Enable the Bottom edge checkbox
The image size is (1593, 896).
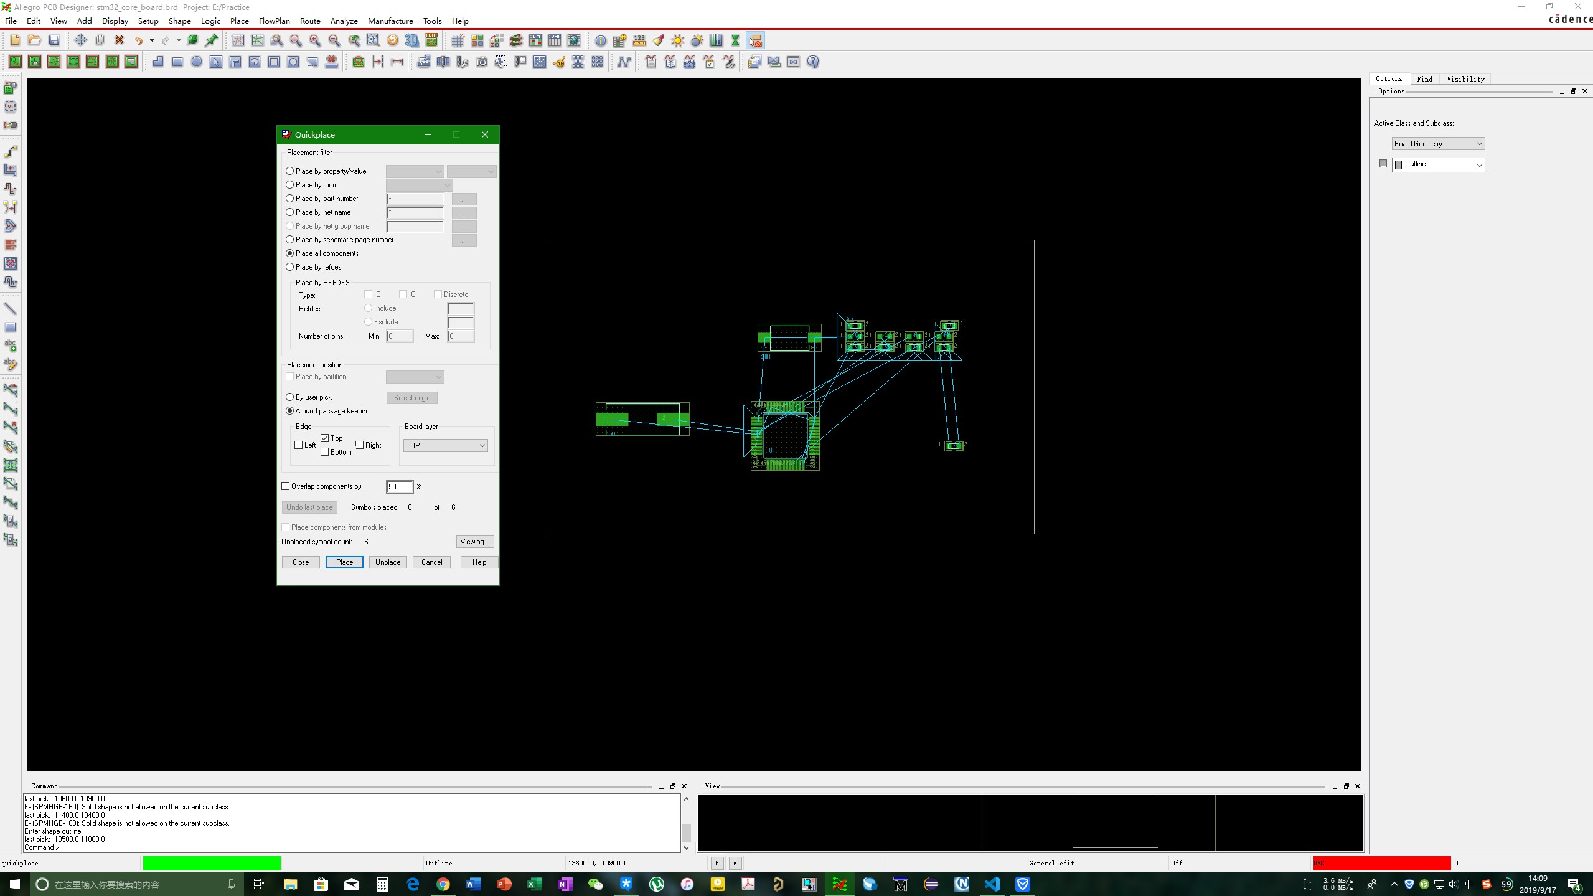(325, 452)
